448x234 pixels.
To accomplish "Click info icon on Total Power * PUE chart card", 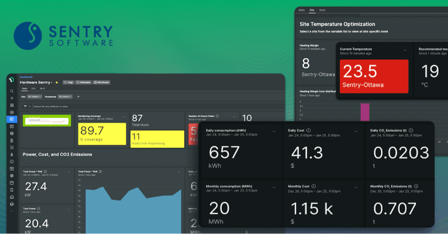I will point(100,171).
